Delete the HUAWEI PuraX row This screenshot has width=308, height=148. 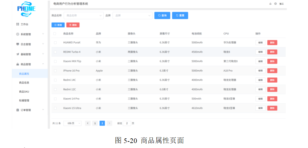pos(272,43)
